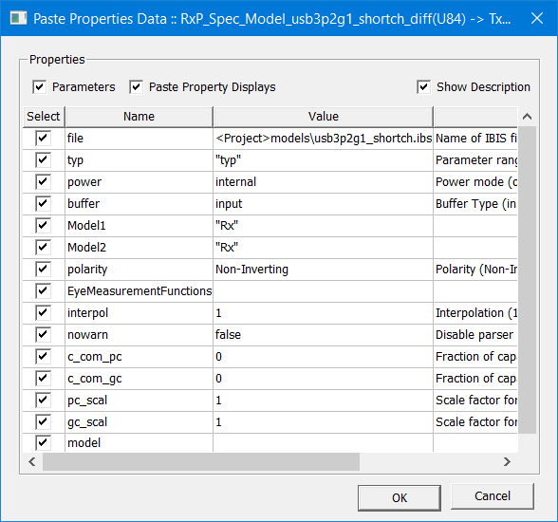
Task: Click the Select column header
Action: coord(44,117)
